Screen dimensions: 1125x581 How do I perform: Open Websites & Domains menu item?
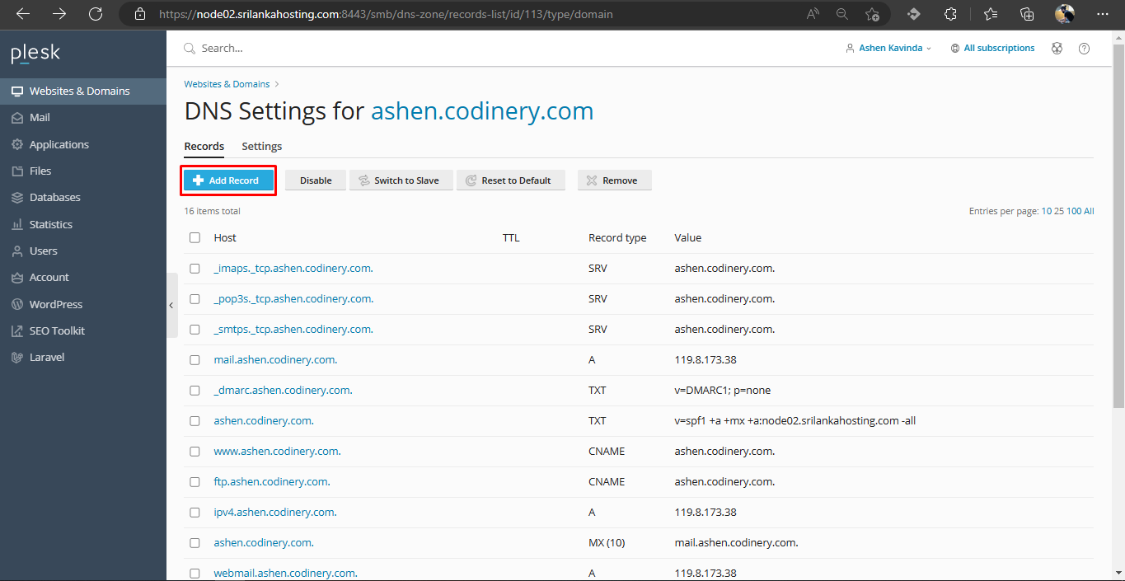coord(79,91)
